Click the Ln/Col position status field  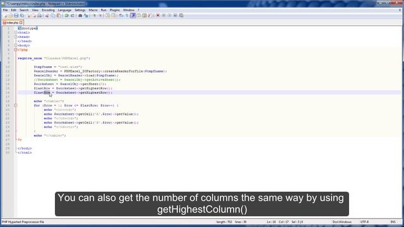[x=285, y=222]
